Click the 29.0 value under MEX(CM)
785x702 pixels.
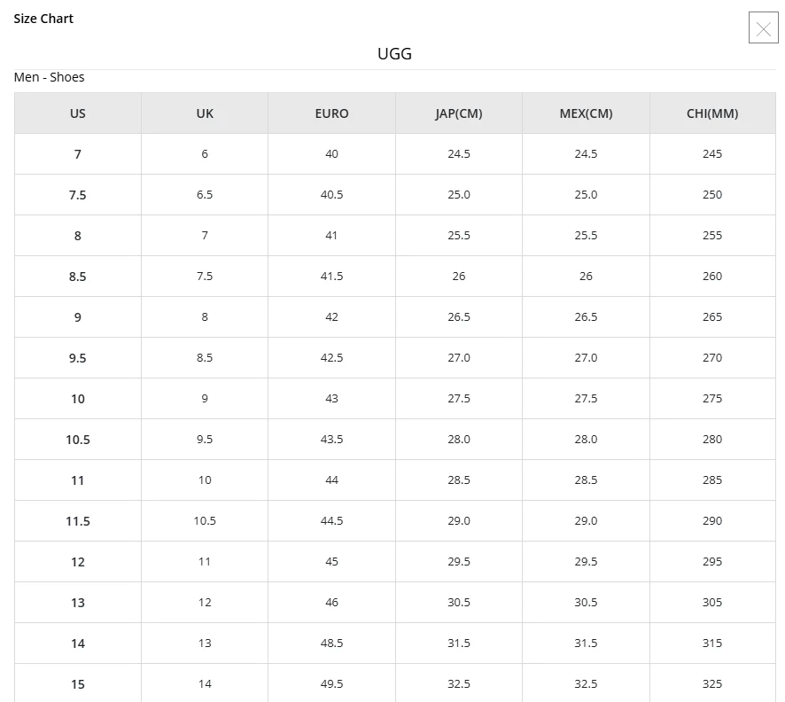tap(586, 521)
